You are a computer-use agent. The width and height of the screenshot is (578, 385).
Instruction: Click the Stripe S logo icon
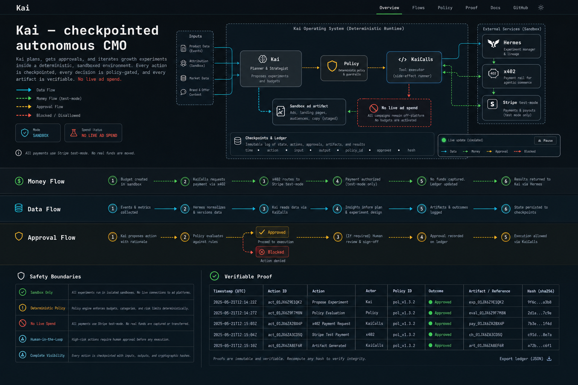[492, 104]
